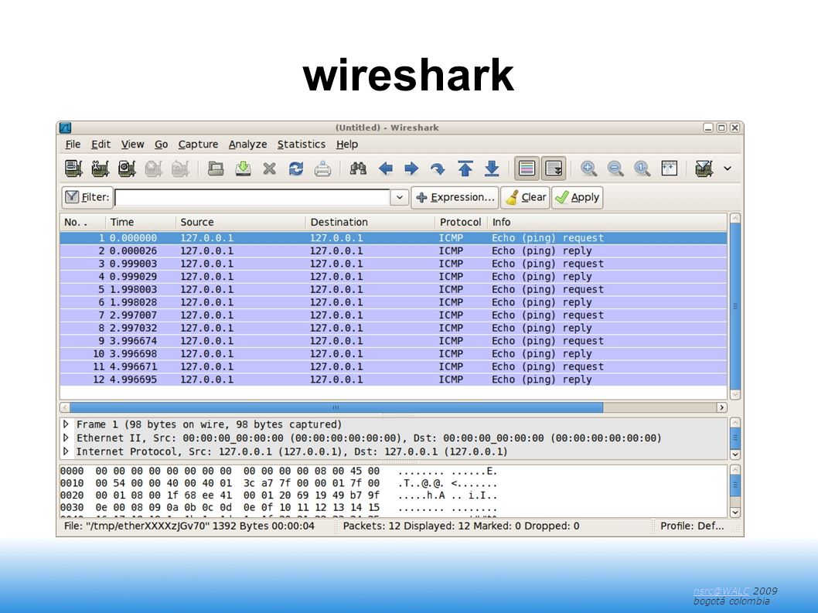Click hex row offset 0010
Image resolution: width=818 pixels, height=613 pixels.
(71, 484)
